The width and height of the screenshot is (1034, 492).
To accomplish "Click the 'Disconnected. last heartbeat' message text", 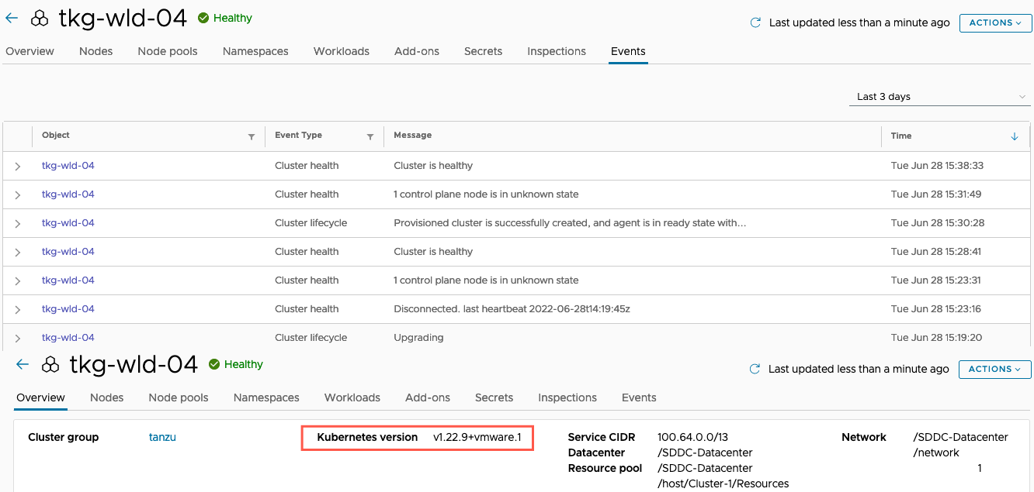I will click(x=512, y=309).
